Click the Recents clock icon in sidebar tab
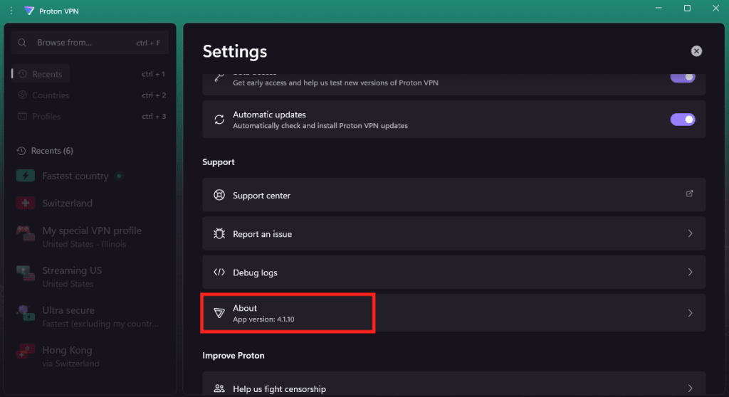The width and height of the screenshot is (729, 397). coord(22,74)
